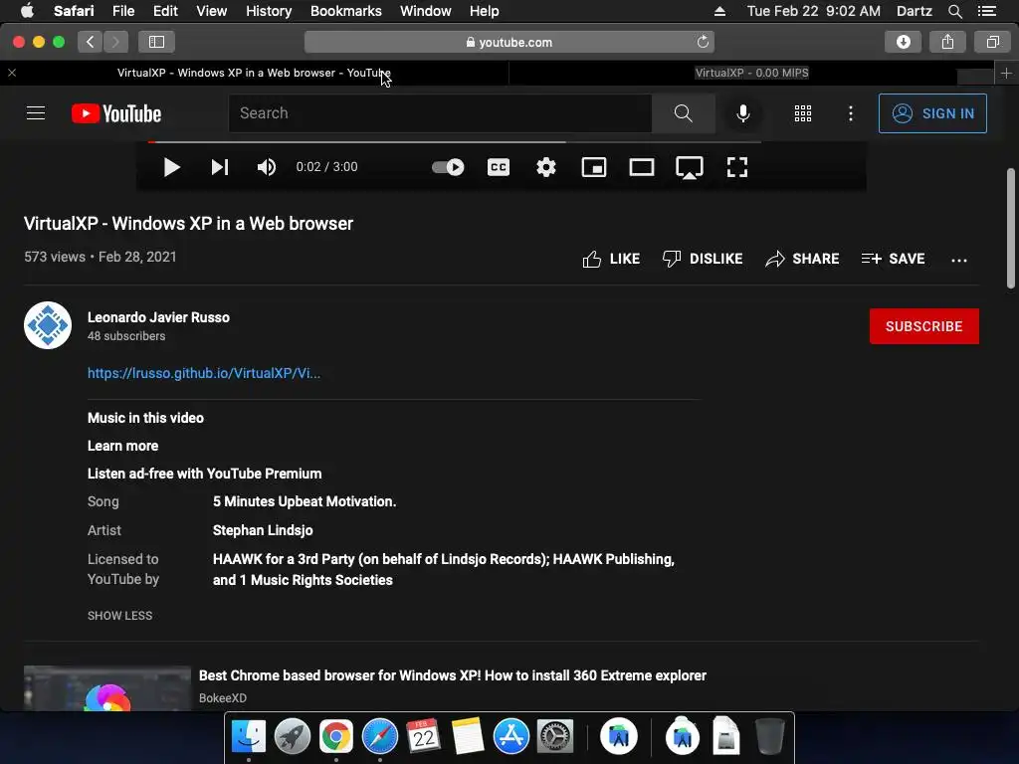Play the YouTube video
Image resolution: width=1019 pixels, height=764 pixels.
(171, 167)
